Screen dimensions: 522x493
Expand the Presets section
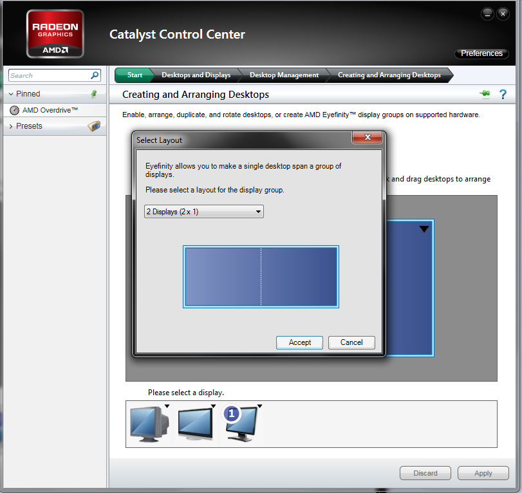(11, 126)
